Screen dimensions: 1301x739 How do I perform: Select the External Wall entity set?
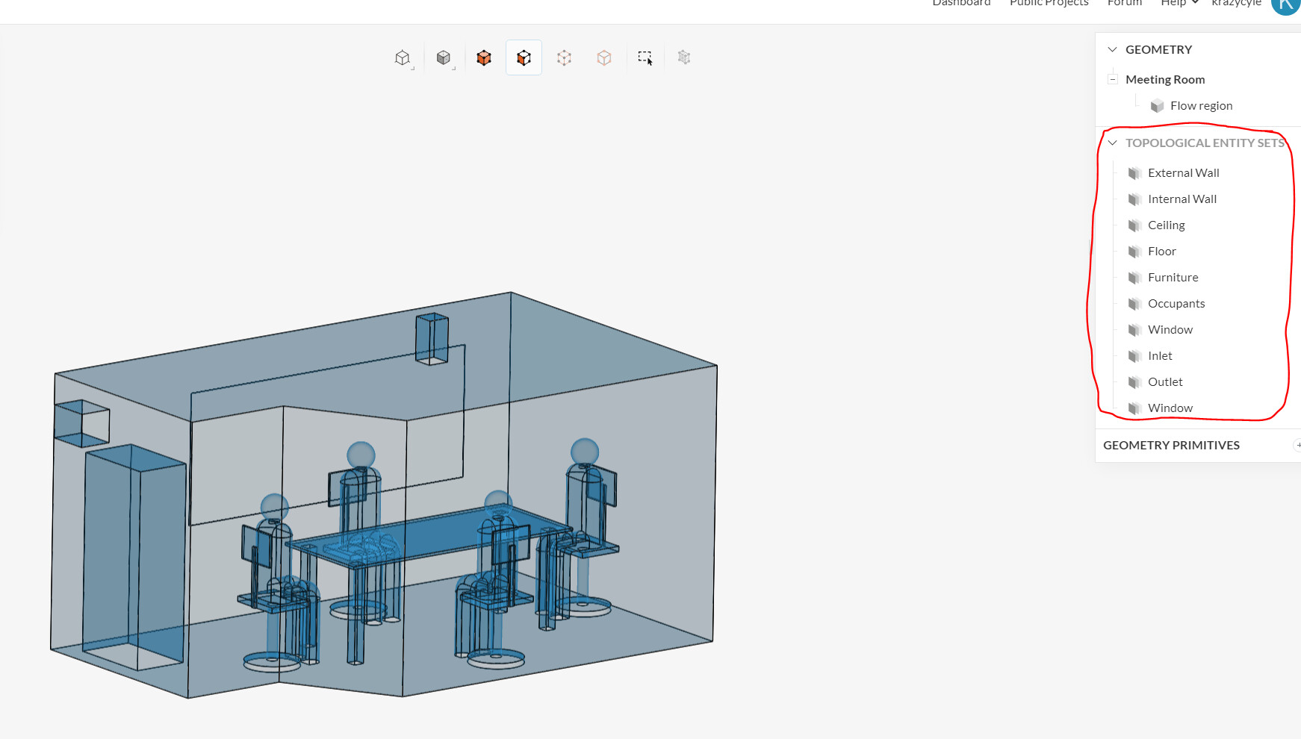coord(1183,173)
